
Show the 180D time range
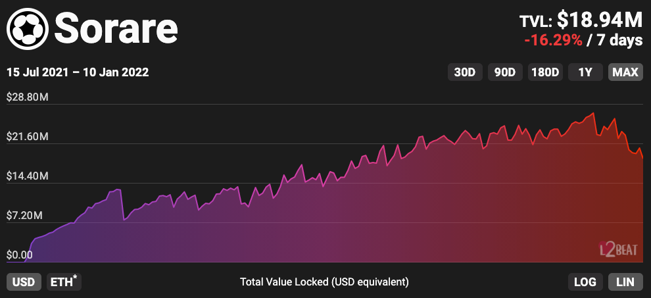(545, 72)
